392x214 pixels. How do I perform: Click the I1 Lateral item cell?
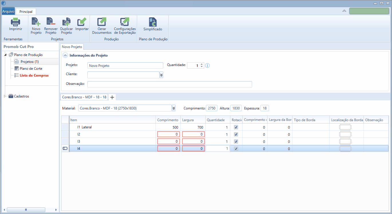[113, 127]
